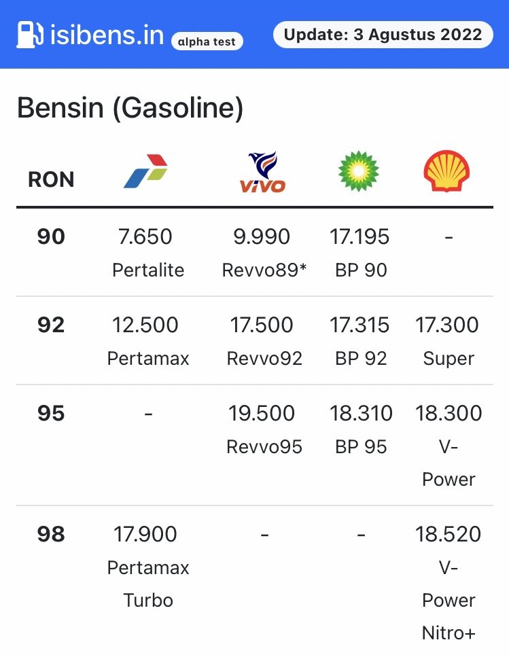
Task: Click the Shell Super price 17.300
Action: point(448,325)
